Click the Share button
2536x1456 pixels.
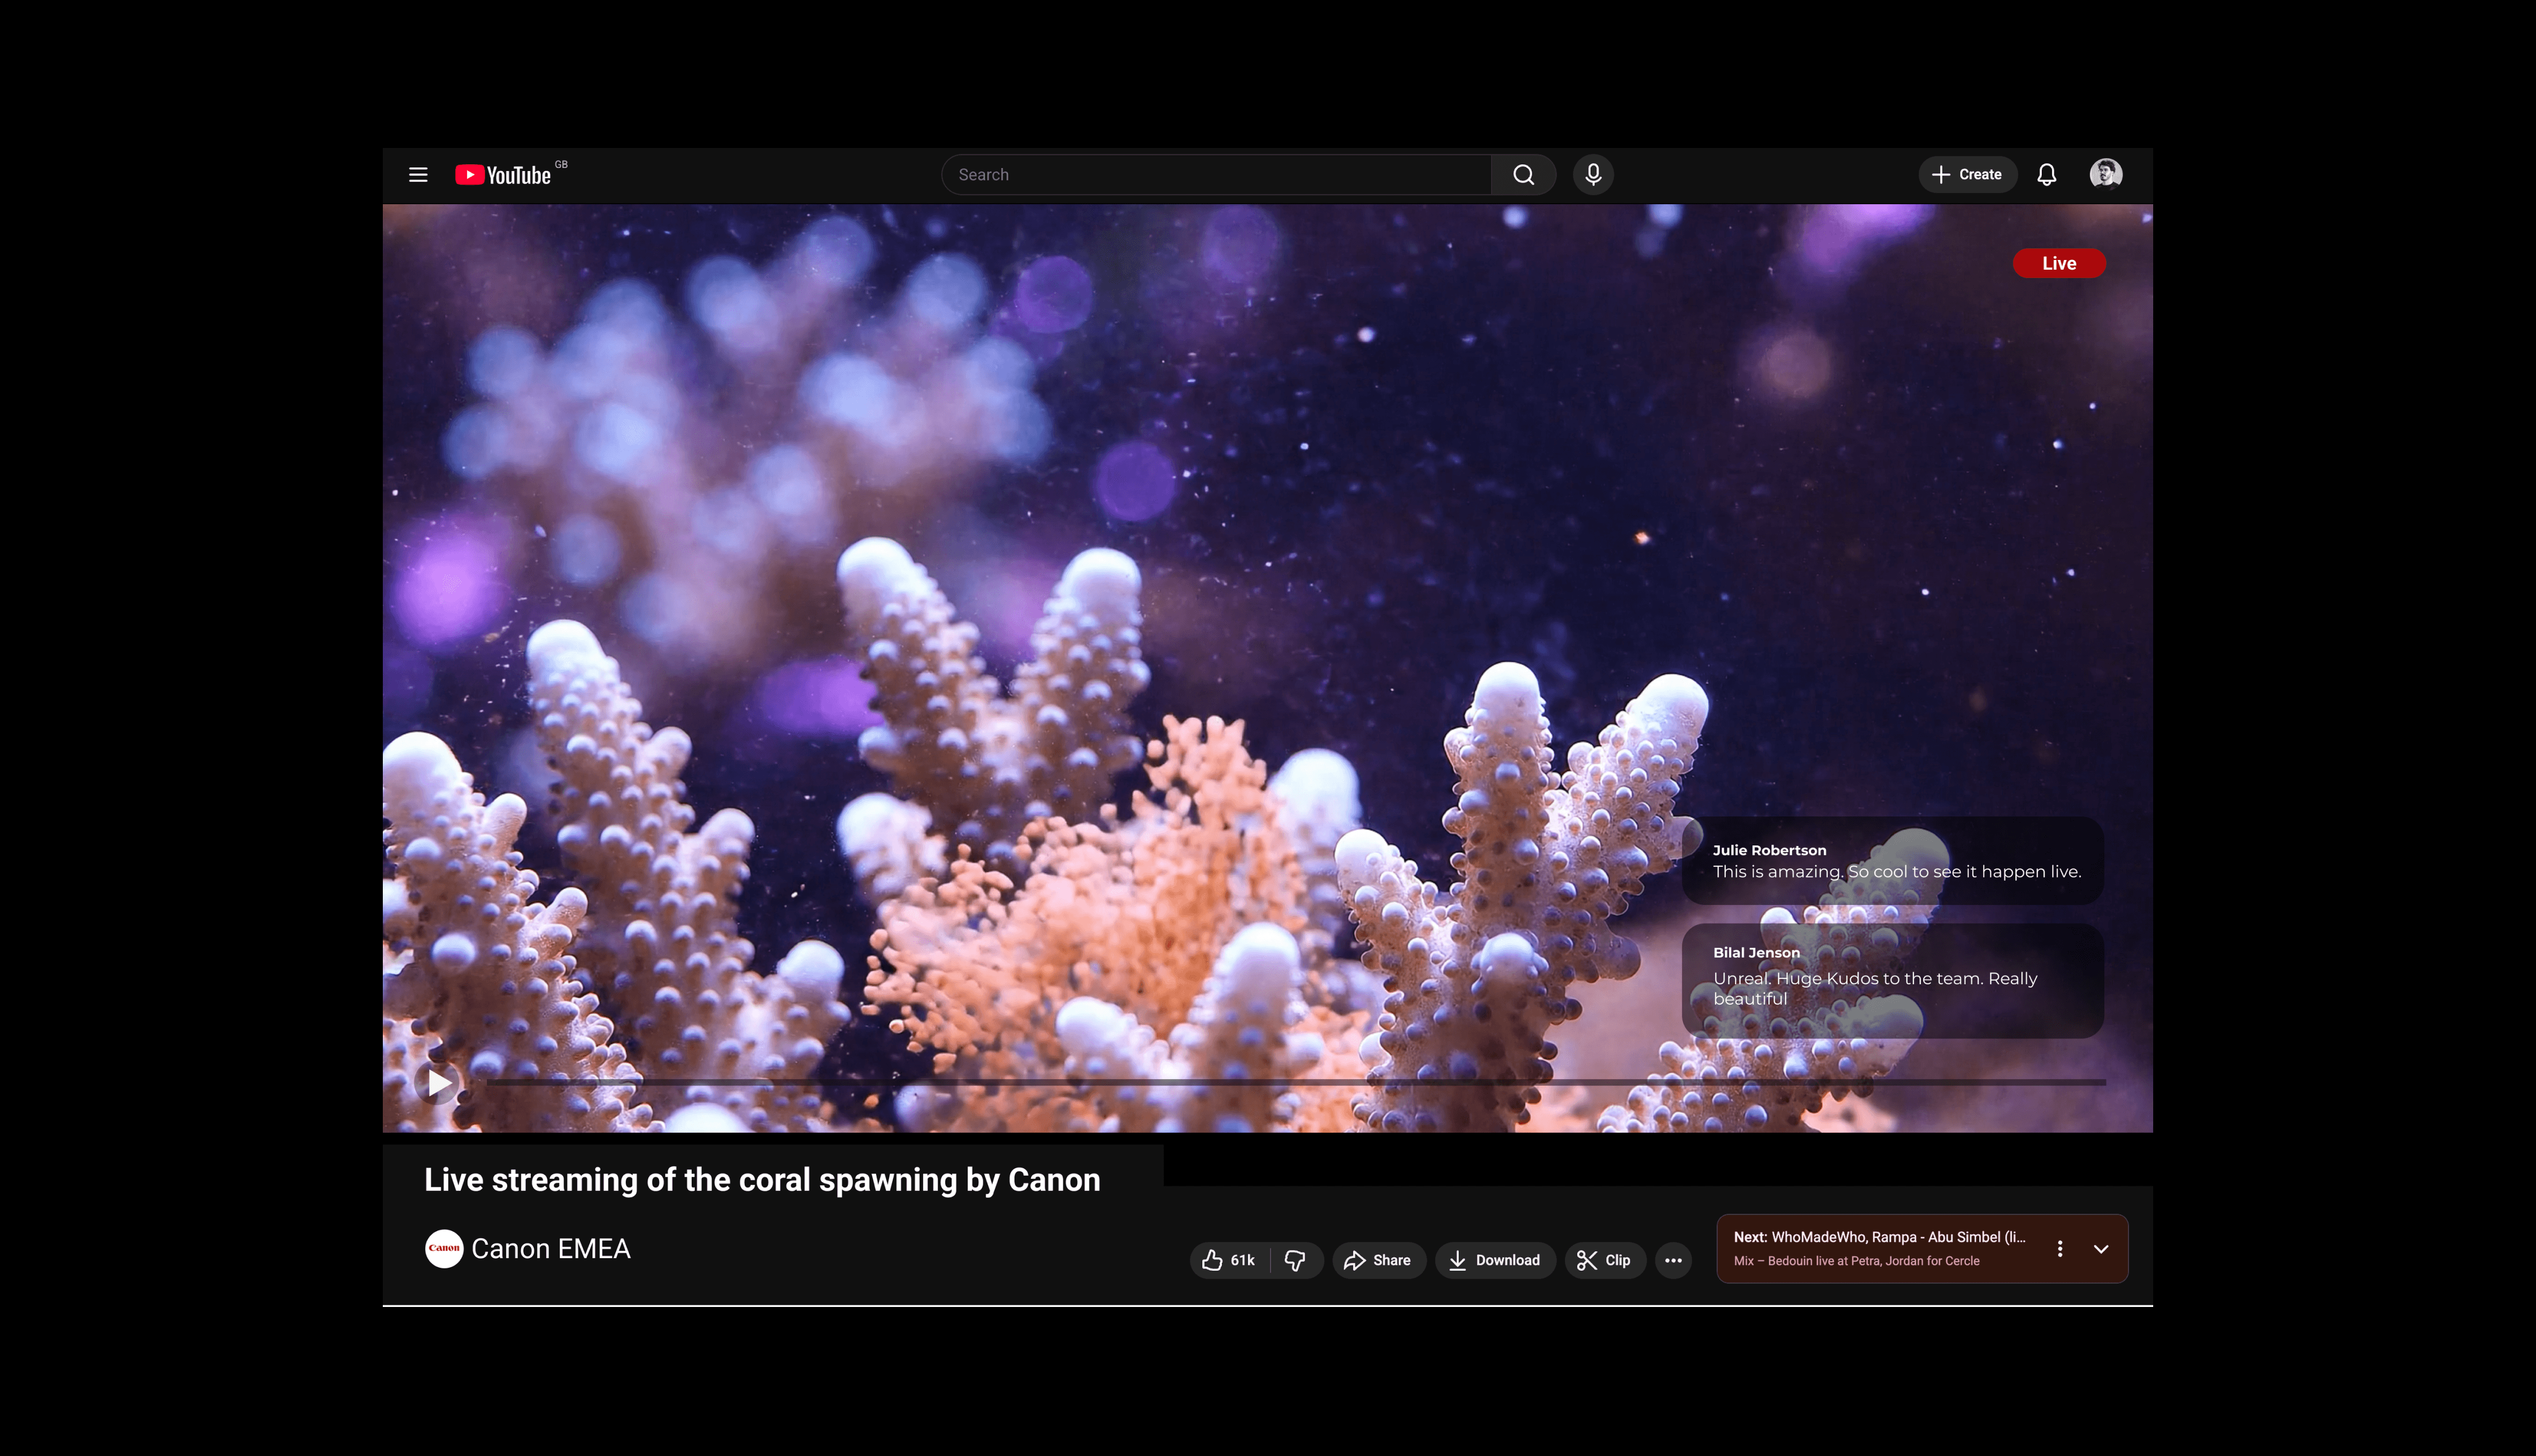click(1378, 1260)
